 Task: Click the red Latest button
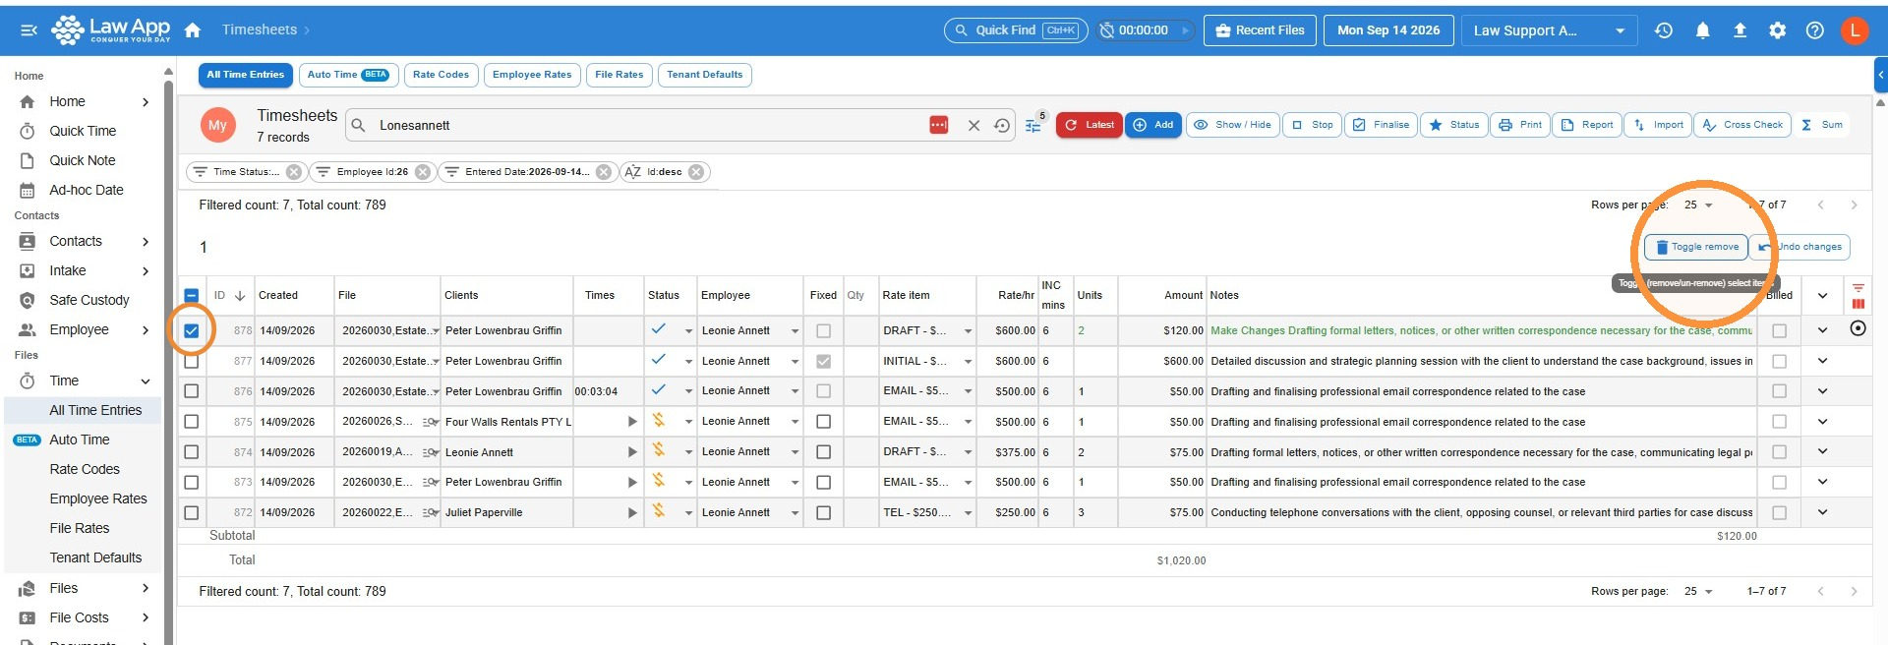coord(1090,125)
